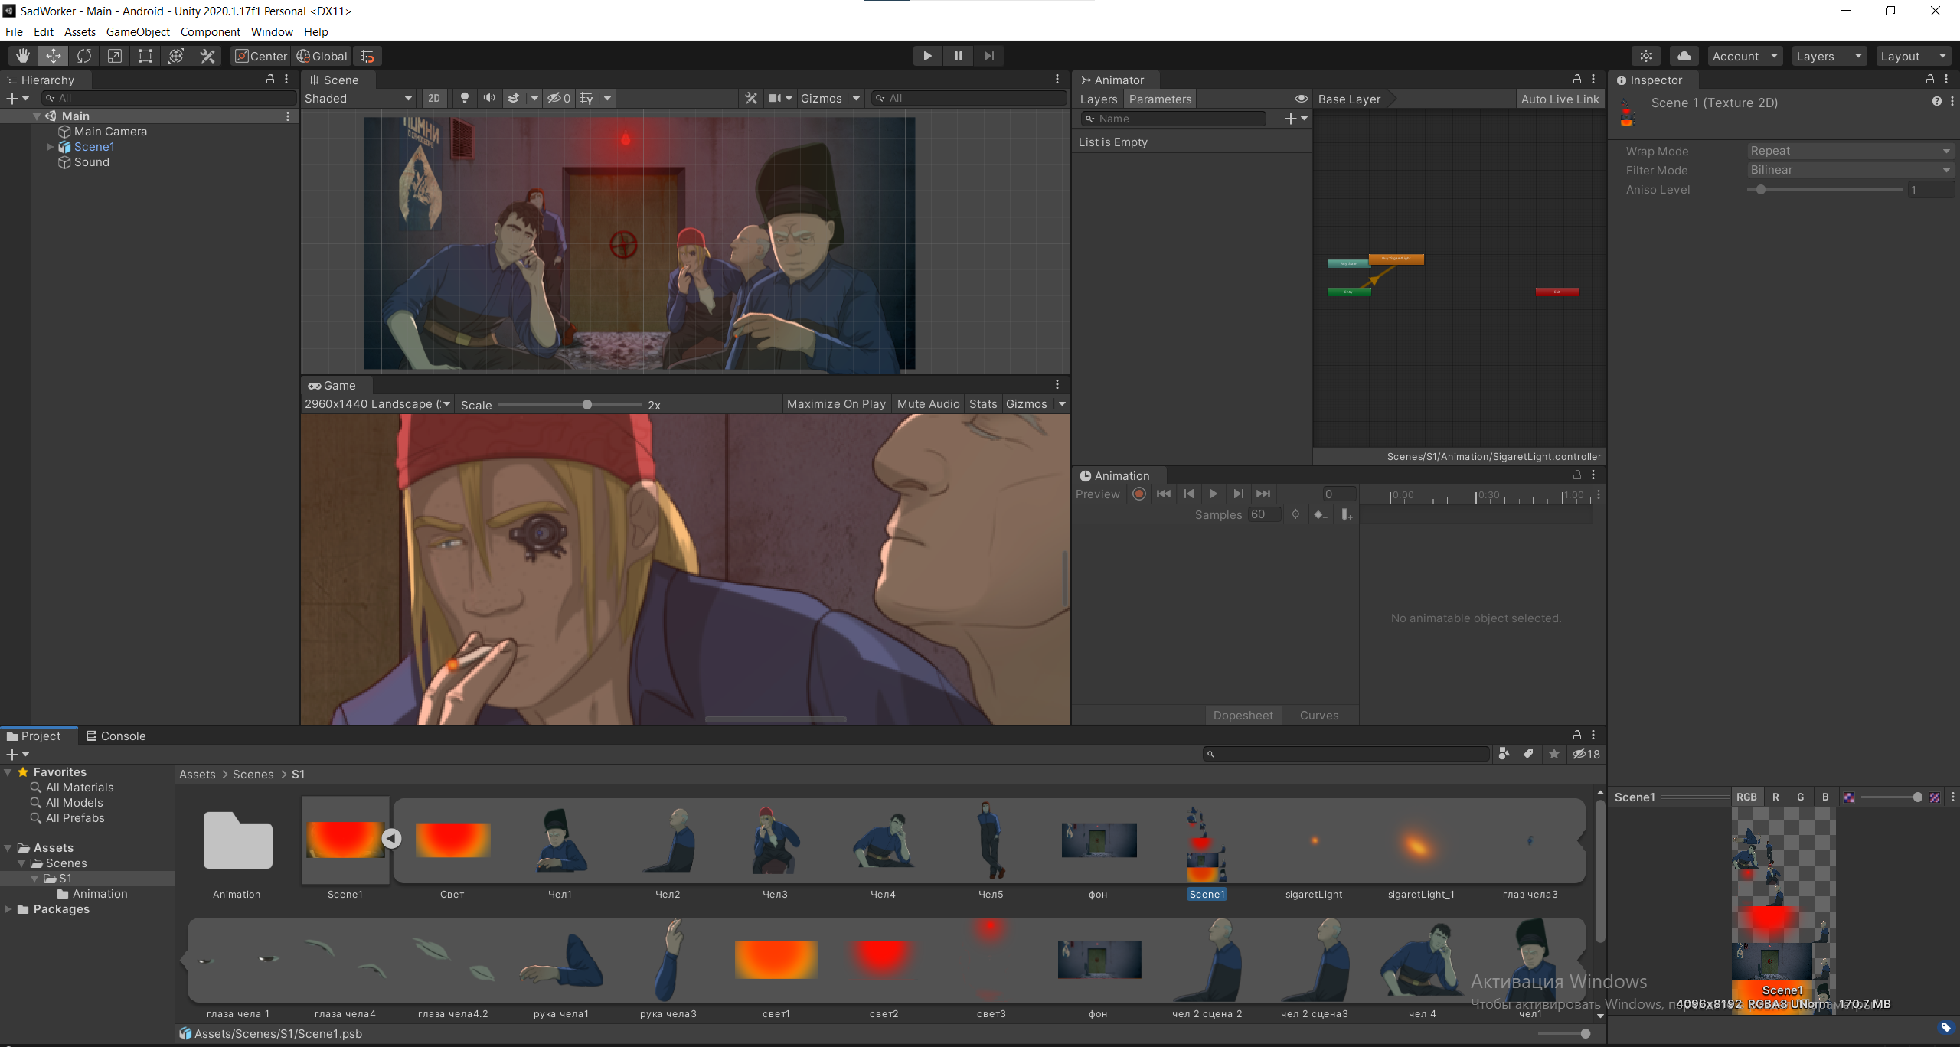Open the GameObject menu
The width and height of the screenshot is (1960, 1047).
click(x=138, y=31)
